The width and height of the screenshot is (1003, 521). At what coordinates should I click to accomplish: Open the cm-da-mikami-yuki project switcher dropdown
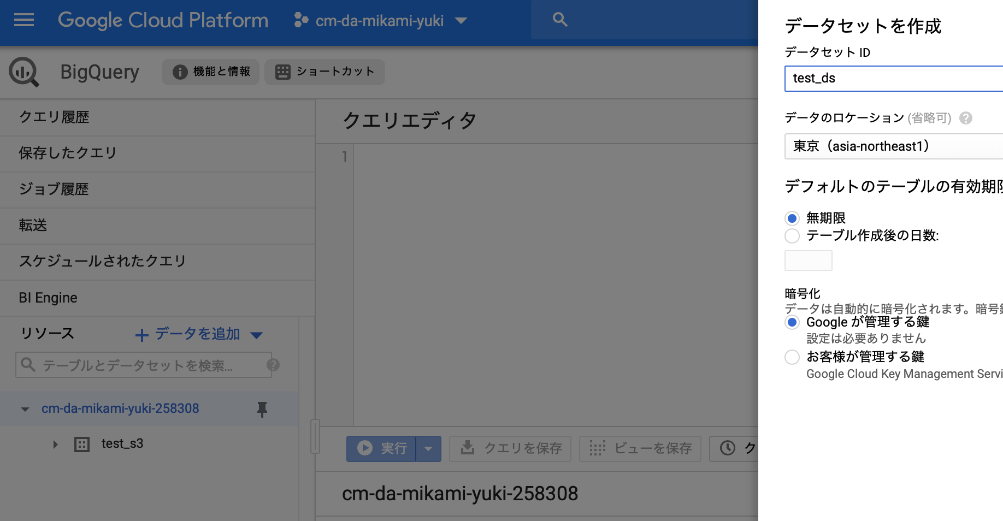pyautogui.click(x=462, y=21)
